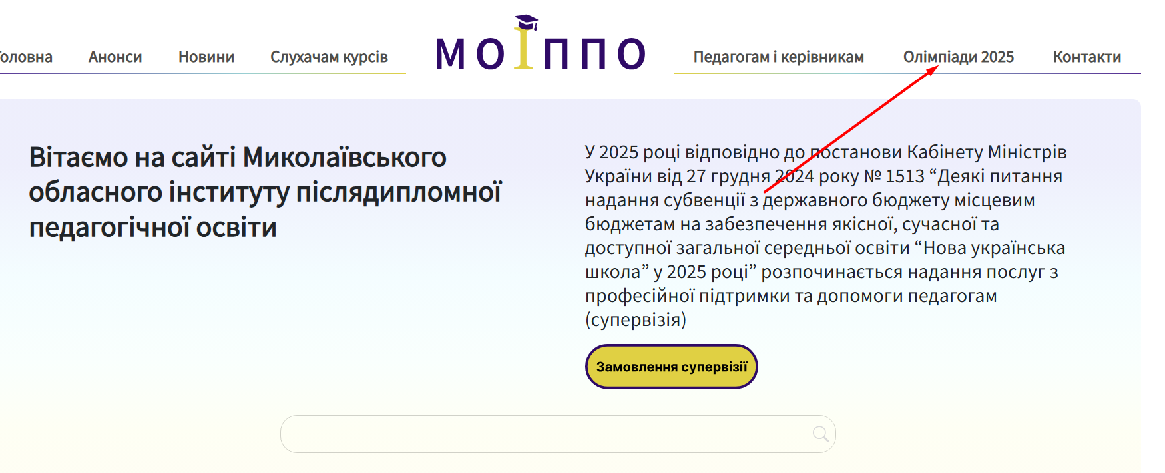Click the letter М of the logo
Image resolution: width=1165 pixels, height=473 pixels.
click(x=451, y=53)
